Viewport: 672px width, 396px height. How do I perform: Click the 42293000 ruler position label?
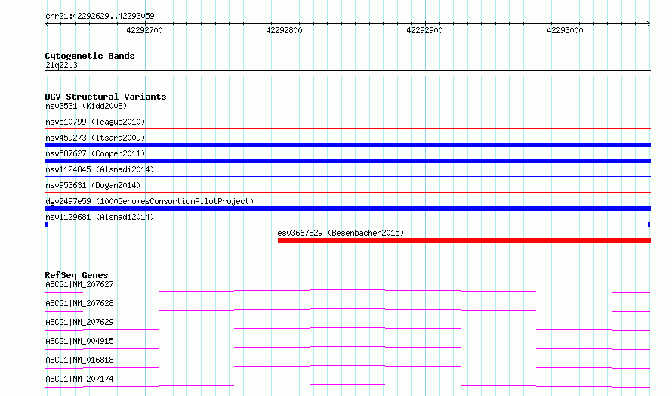565,30
